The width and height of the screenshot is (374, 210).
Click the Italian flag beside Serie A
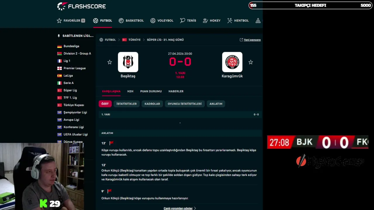click(x=60, y=83)
